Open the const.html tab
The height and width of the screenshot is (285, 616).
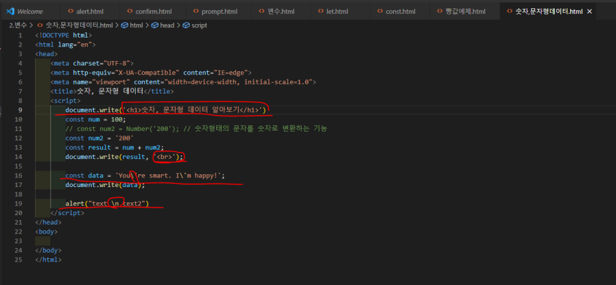[400, 11]
